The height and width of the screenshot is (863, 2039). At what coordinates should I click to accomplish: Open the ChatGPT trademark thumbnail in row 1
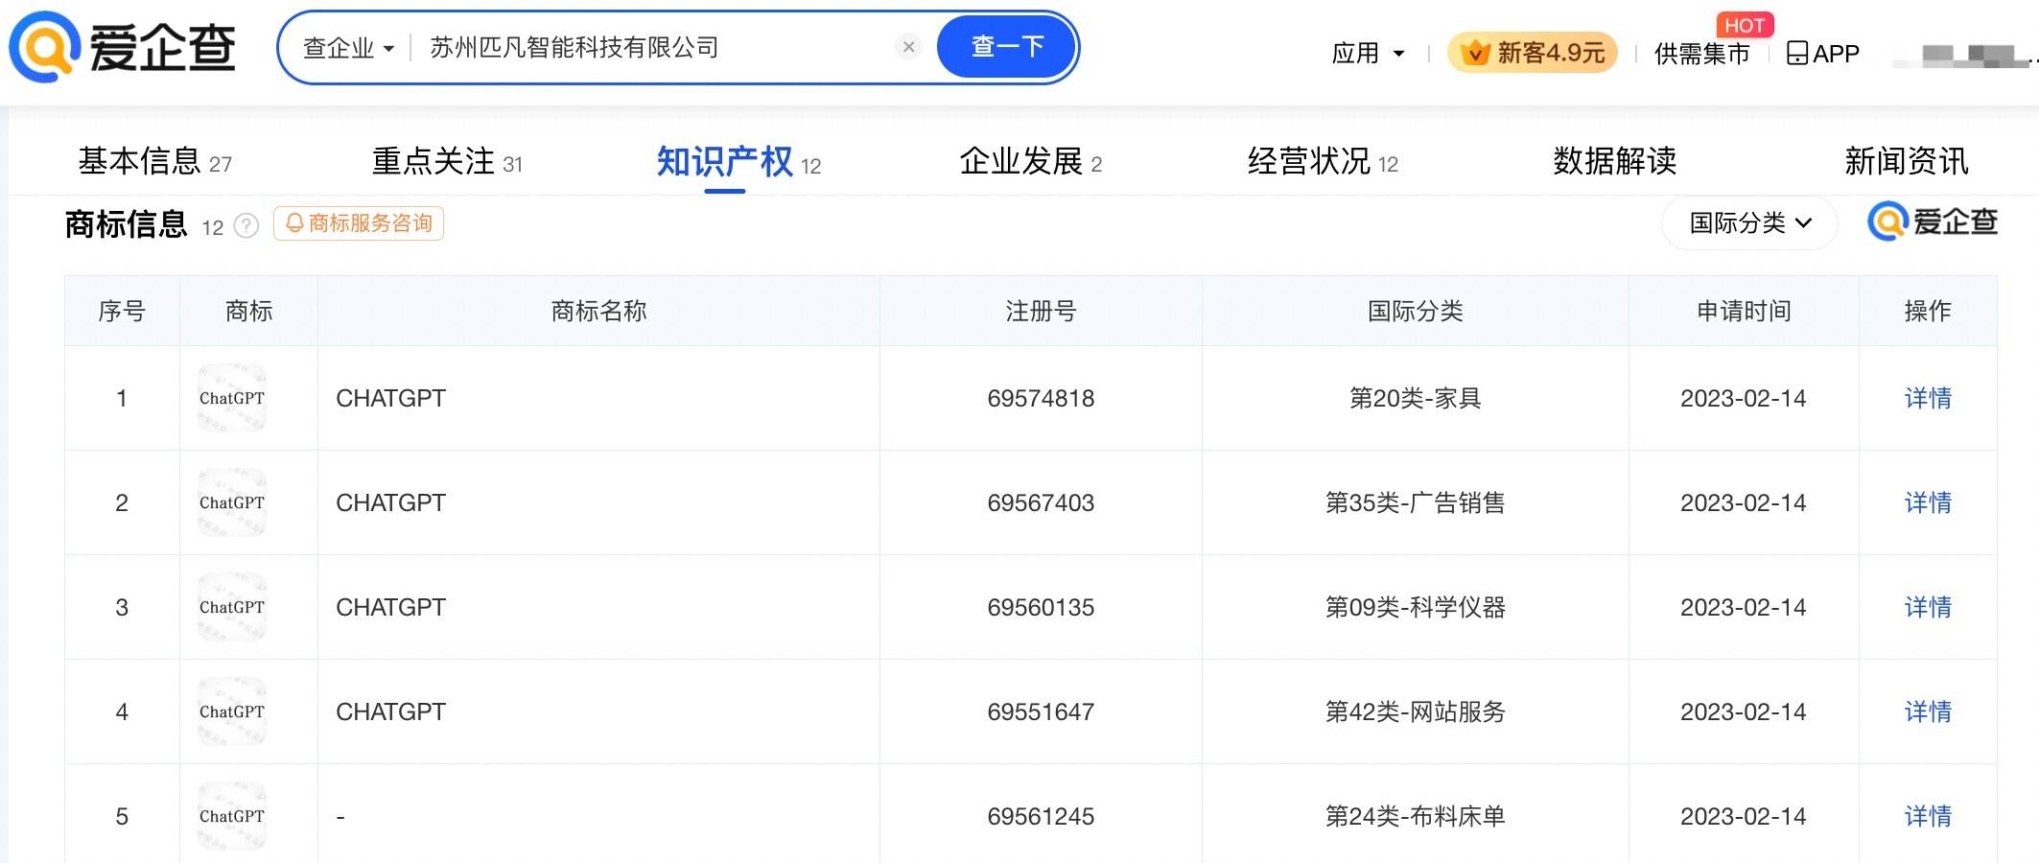[232, 398]
